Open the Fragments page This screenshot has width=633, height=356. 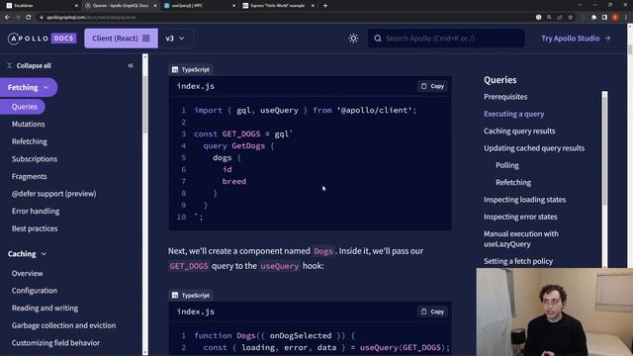pyautogui.click(x=29, y=176)
